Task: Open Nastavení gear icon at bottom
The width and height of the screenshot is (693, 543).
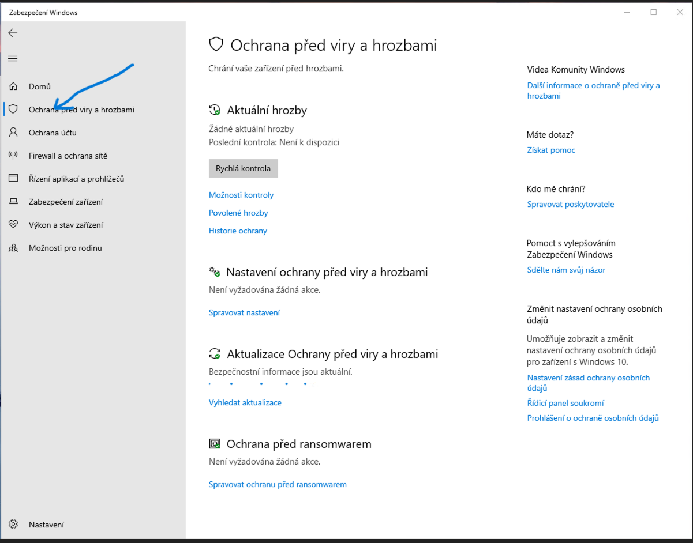Action: tap(13, 525)
